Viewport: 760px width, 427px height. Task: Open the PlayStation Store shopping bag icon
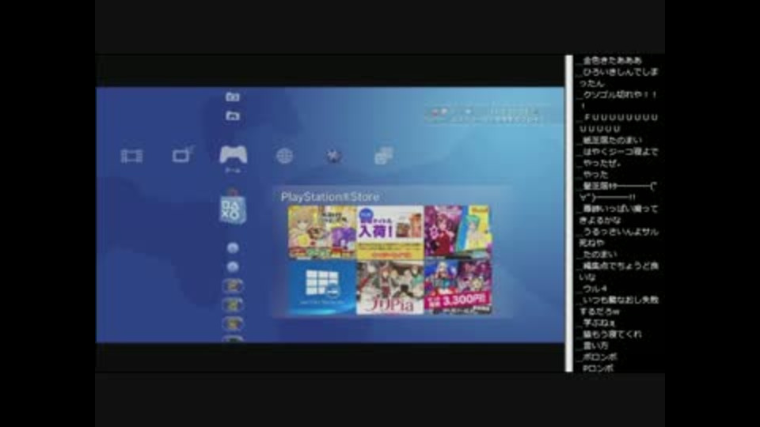click(x=233, y=208)
